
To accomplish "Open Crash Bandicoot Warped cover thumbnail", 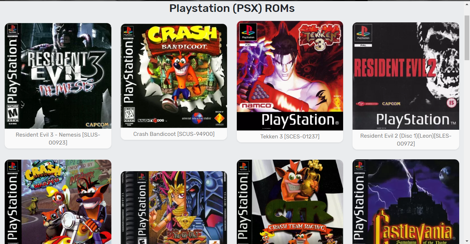I will coord(58,202).
